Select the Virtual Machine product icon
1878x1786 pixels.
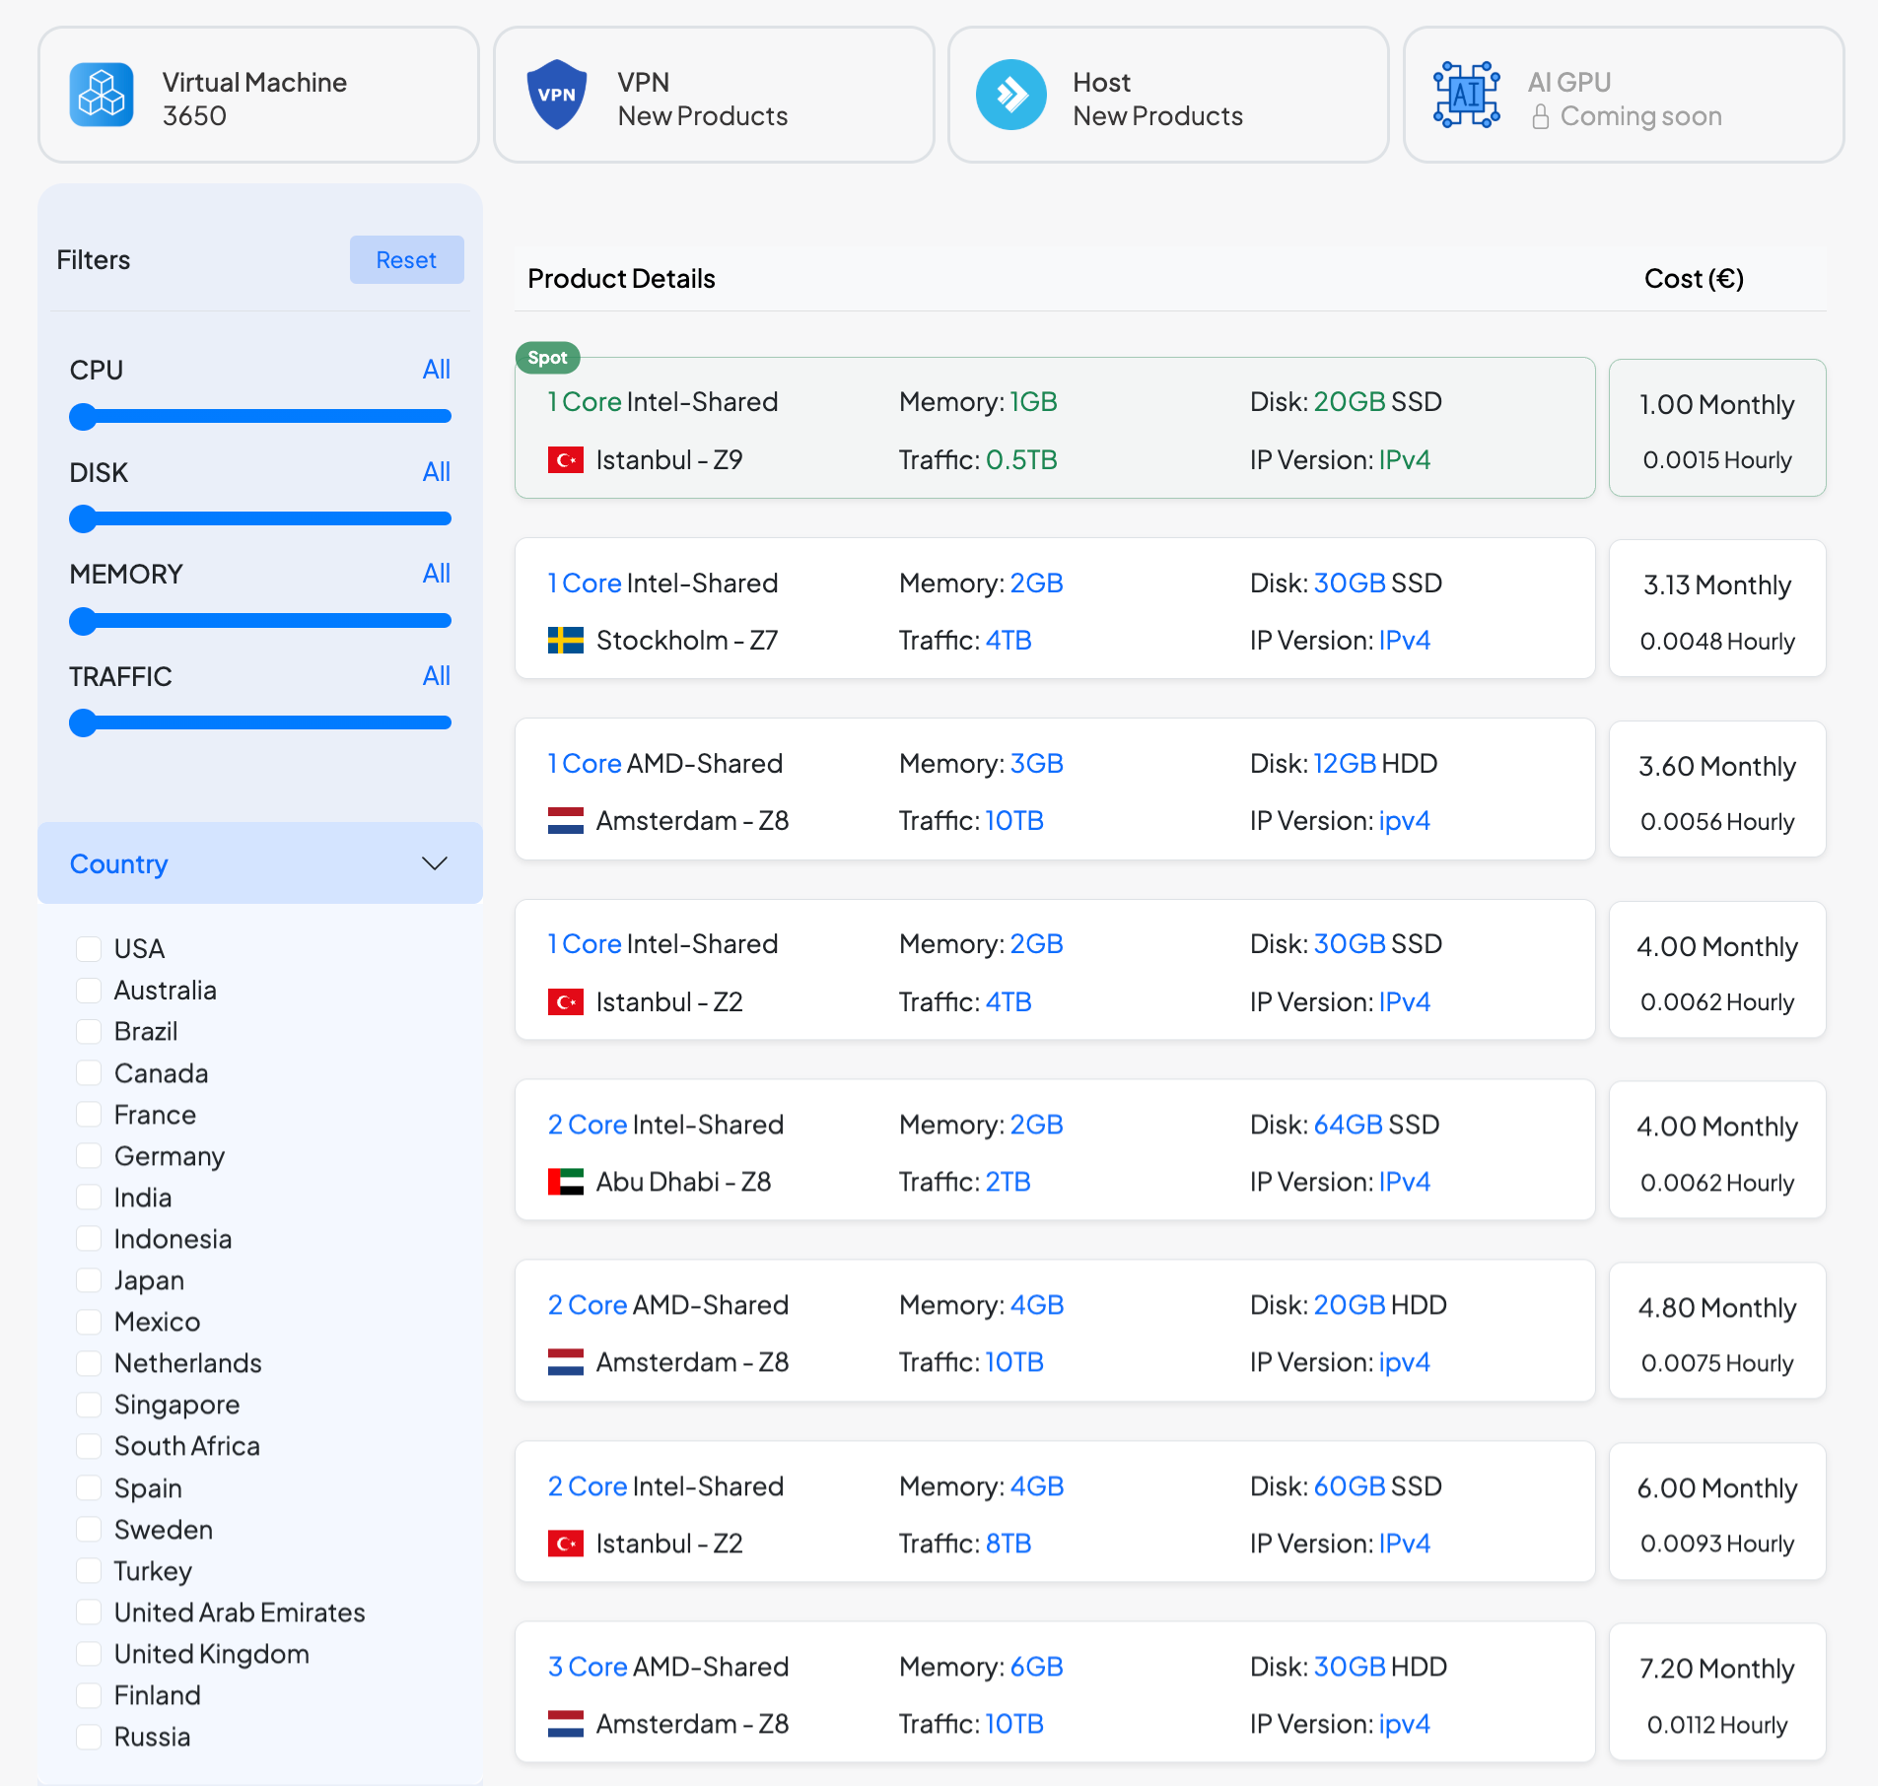101,94
